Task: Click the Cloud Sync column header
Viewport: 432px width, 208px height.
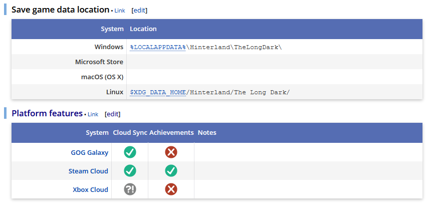Action: coord(130,133)
